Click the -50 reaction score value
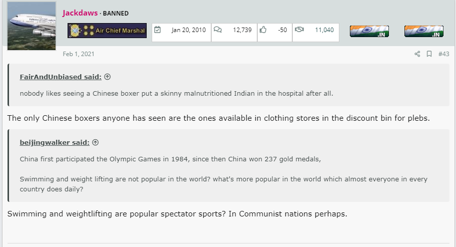The width and height of the screenshot is (456, 247). coord(282,30)
